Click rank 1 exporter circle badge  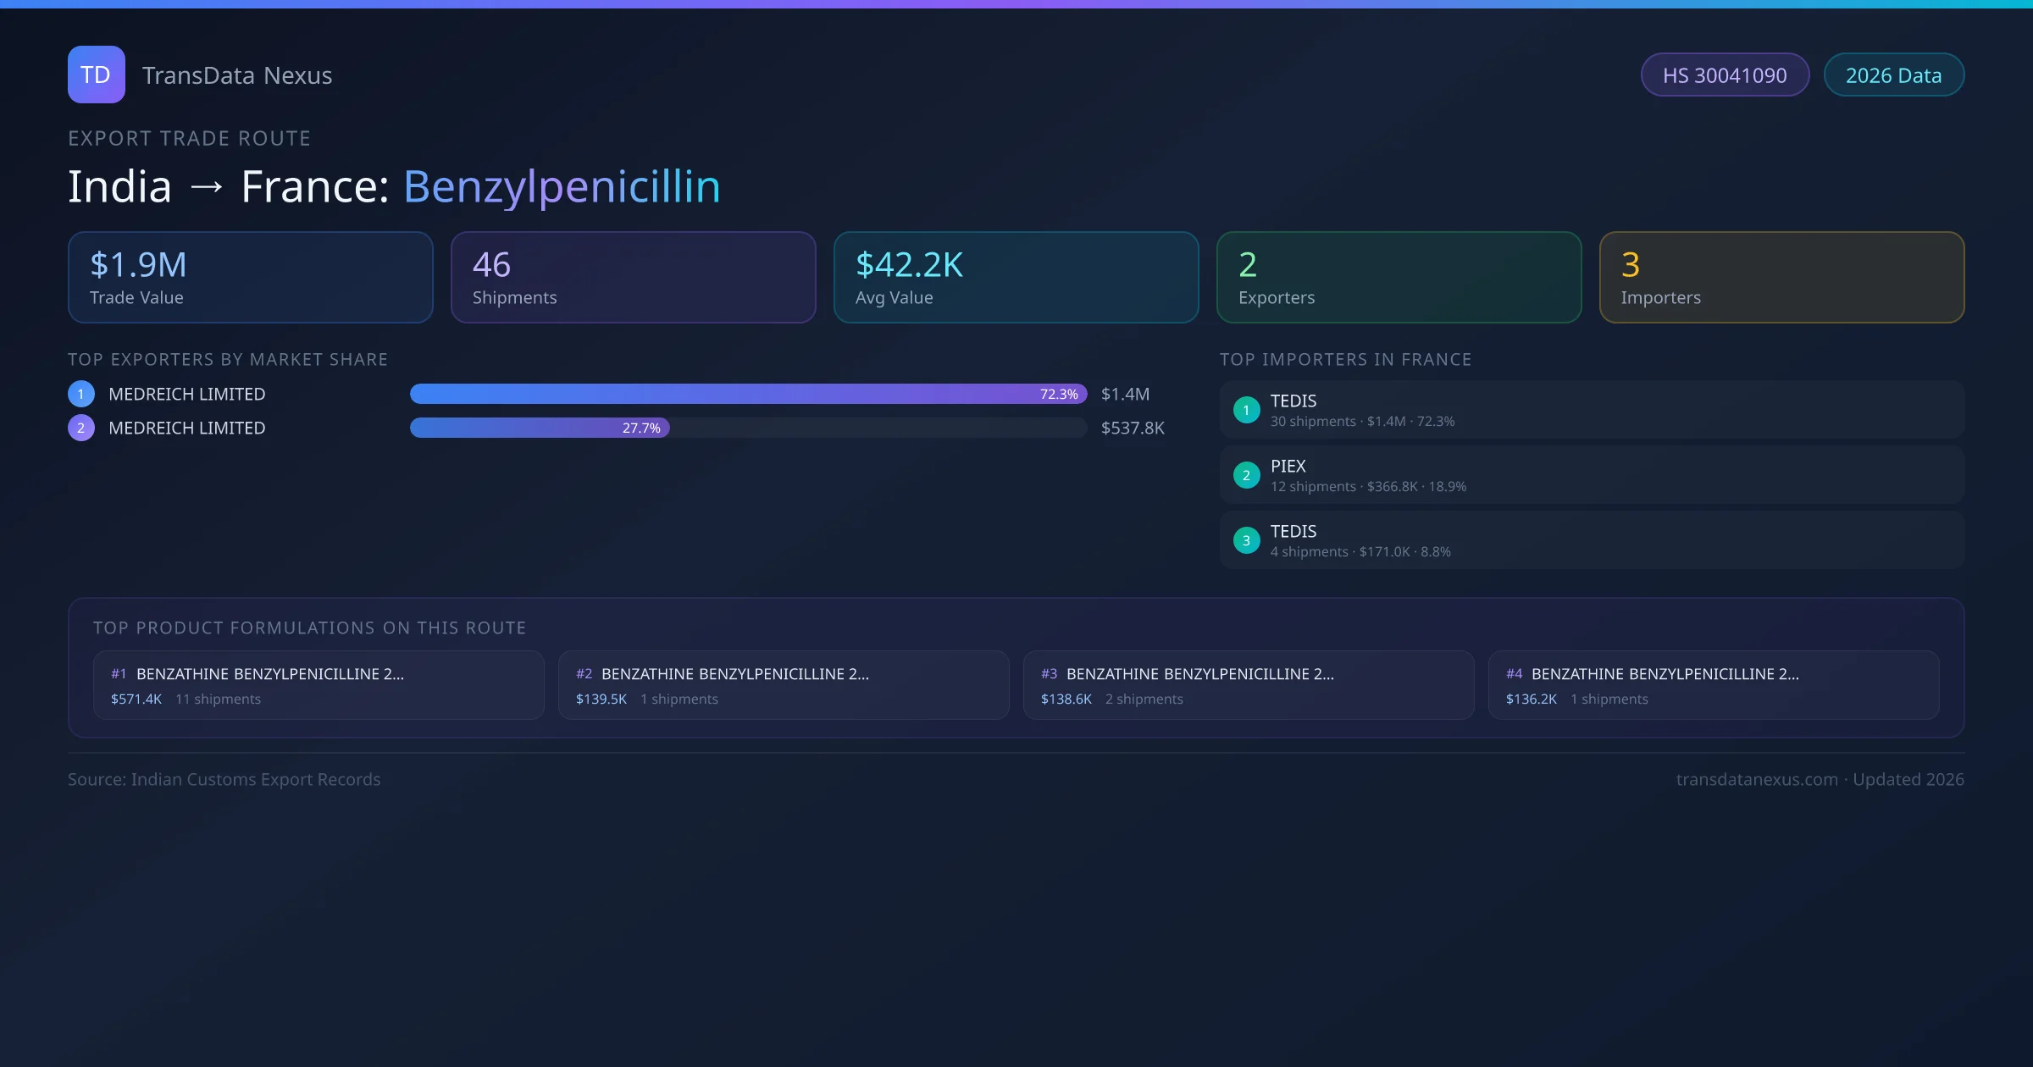[x=81, y=394]
